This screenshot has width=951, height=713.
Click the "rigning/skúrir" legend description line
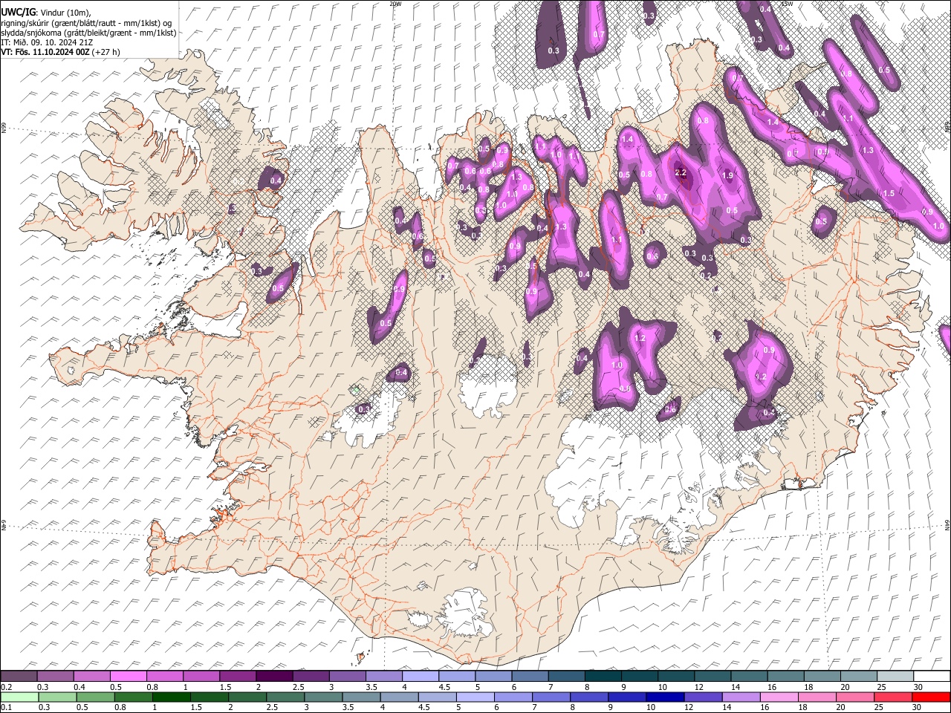[86, 22]
